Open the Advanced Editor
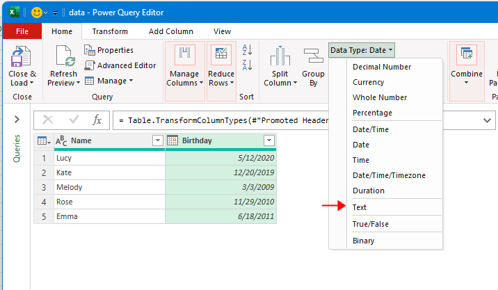The image size is (498, 290). pyautogui.click(x=120, y=65)
